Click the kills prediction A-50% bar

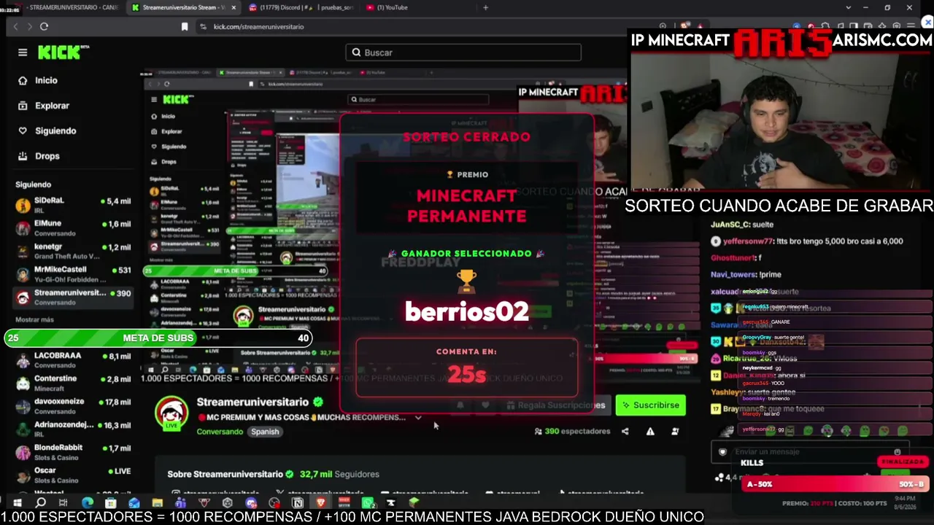point(835,484)
